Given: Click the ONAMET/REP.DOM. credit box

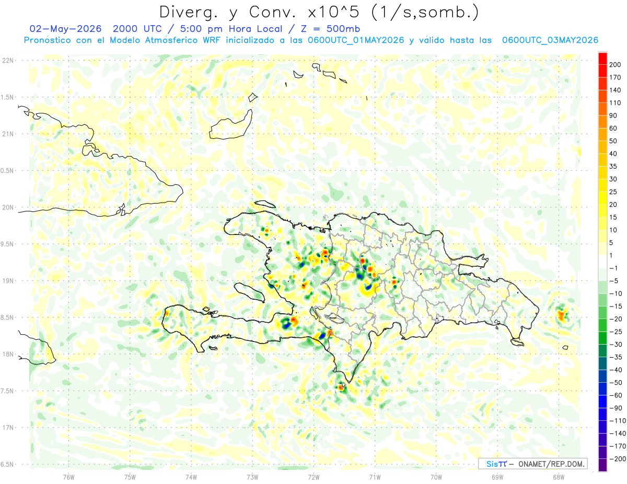Looking at the screenshot, I should (x=533, y=464).
